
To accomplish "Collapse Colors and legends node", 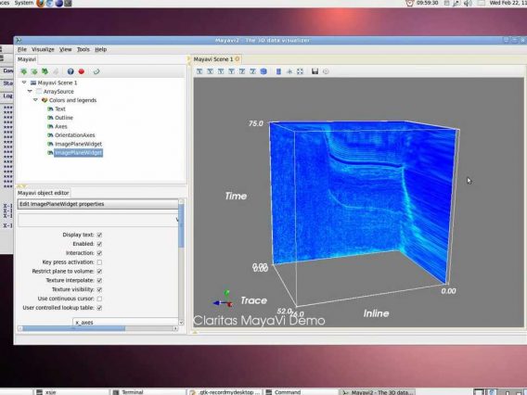I will coord(35,100).
